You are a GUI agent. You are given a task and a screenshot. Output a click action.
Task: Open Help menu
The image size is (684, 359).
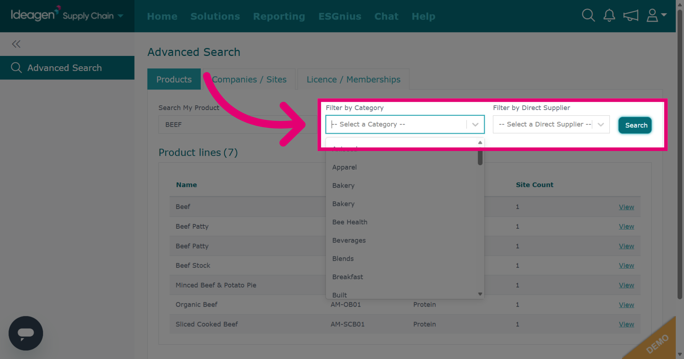(424, 16)
